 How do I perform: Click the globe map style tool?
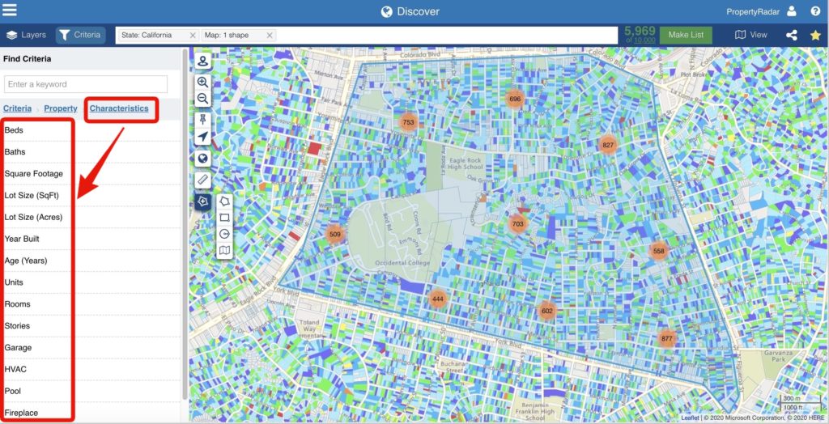(203, 158)
